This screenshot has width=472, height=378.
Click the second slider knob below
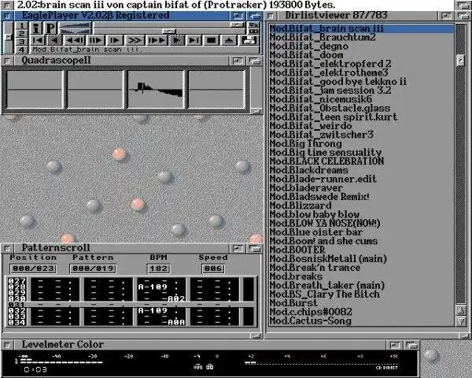pyautogui.click(x=169, y=31)
